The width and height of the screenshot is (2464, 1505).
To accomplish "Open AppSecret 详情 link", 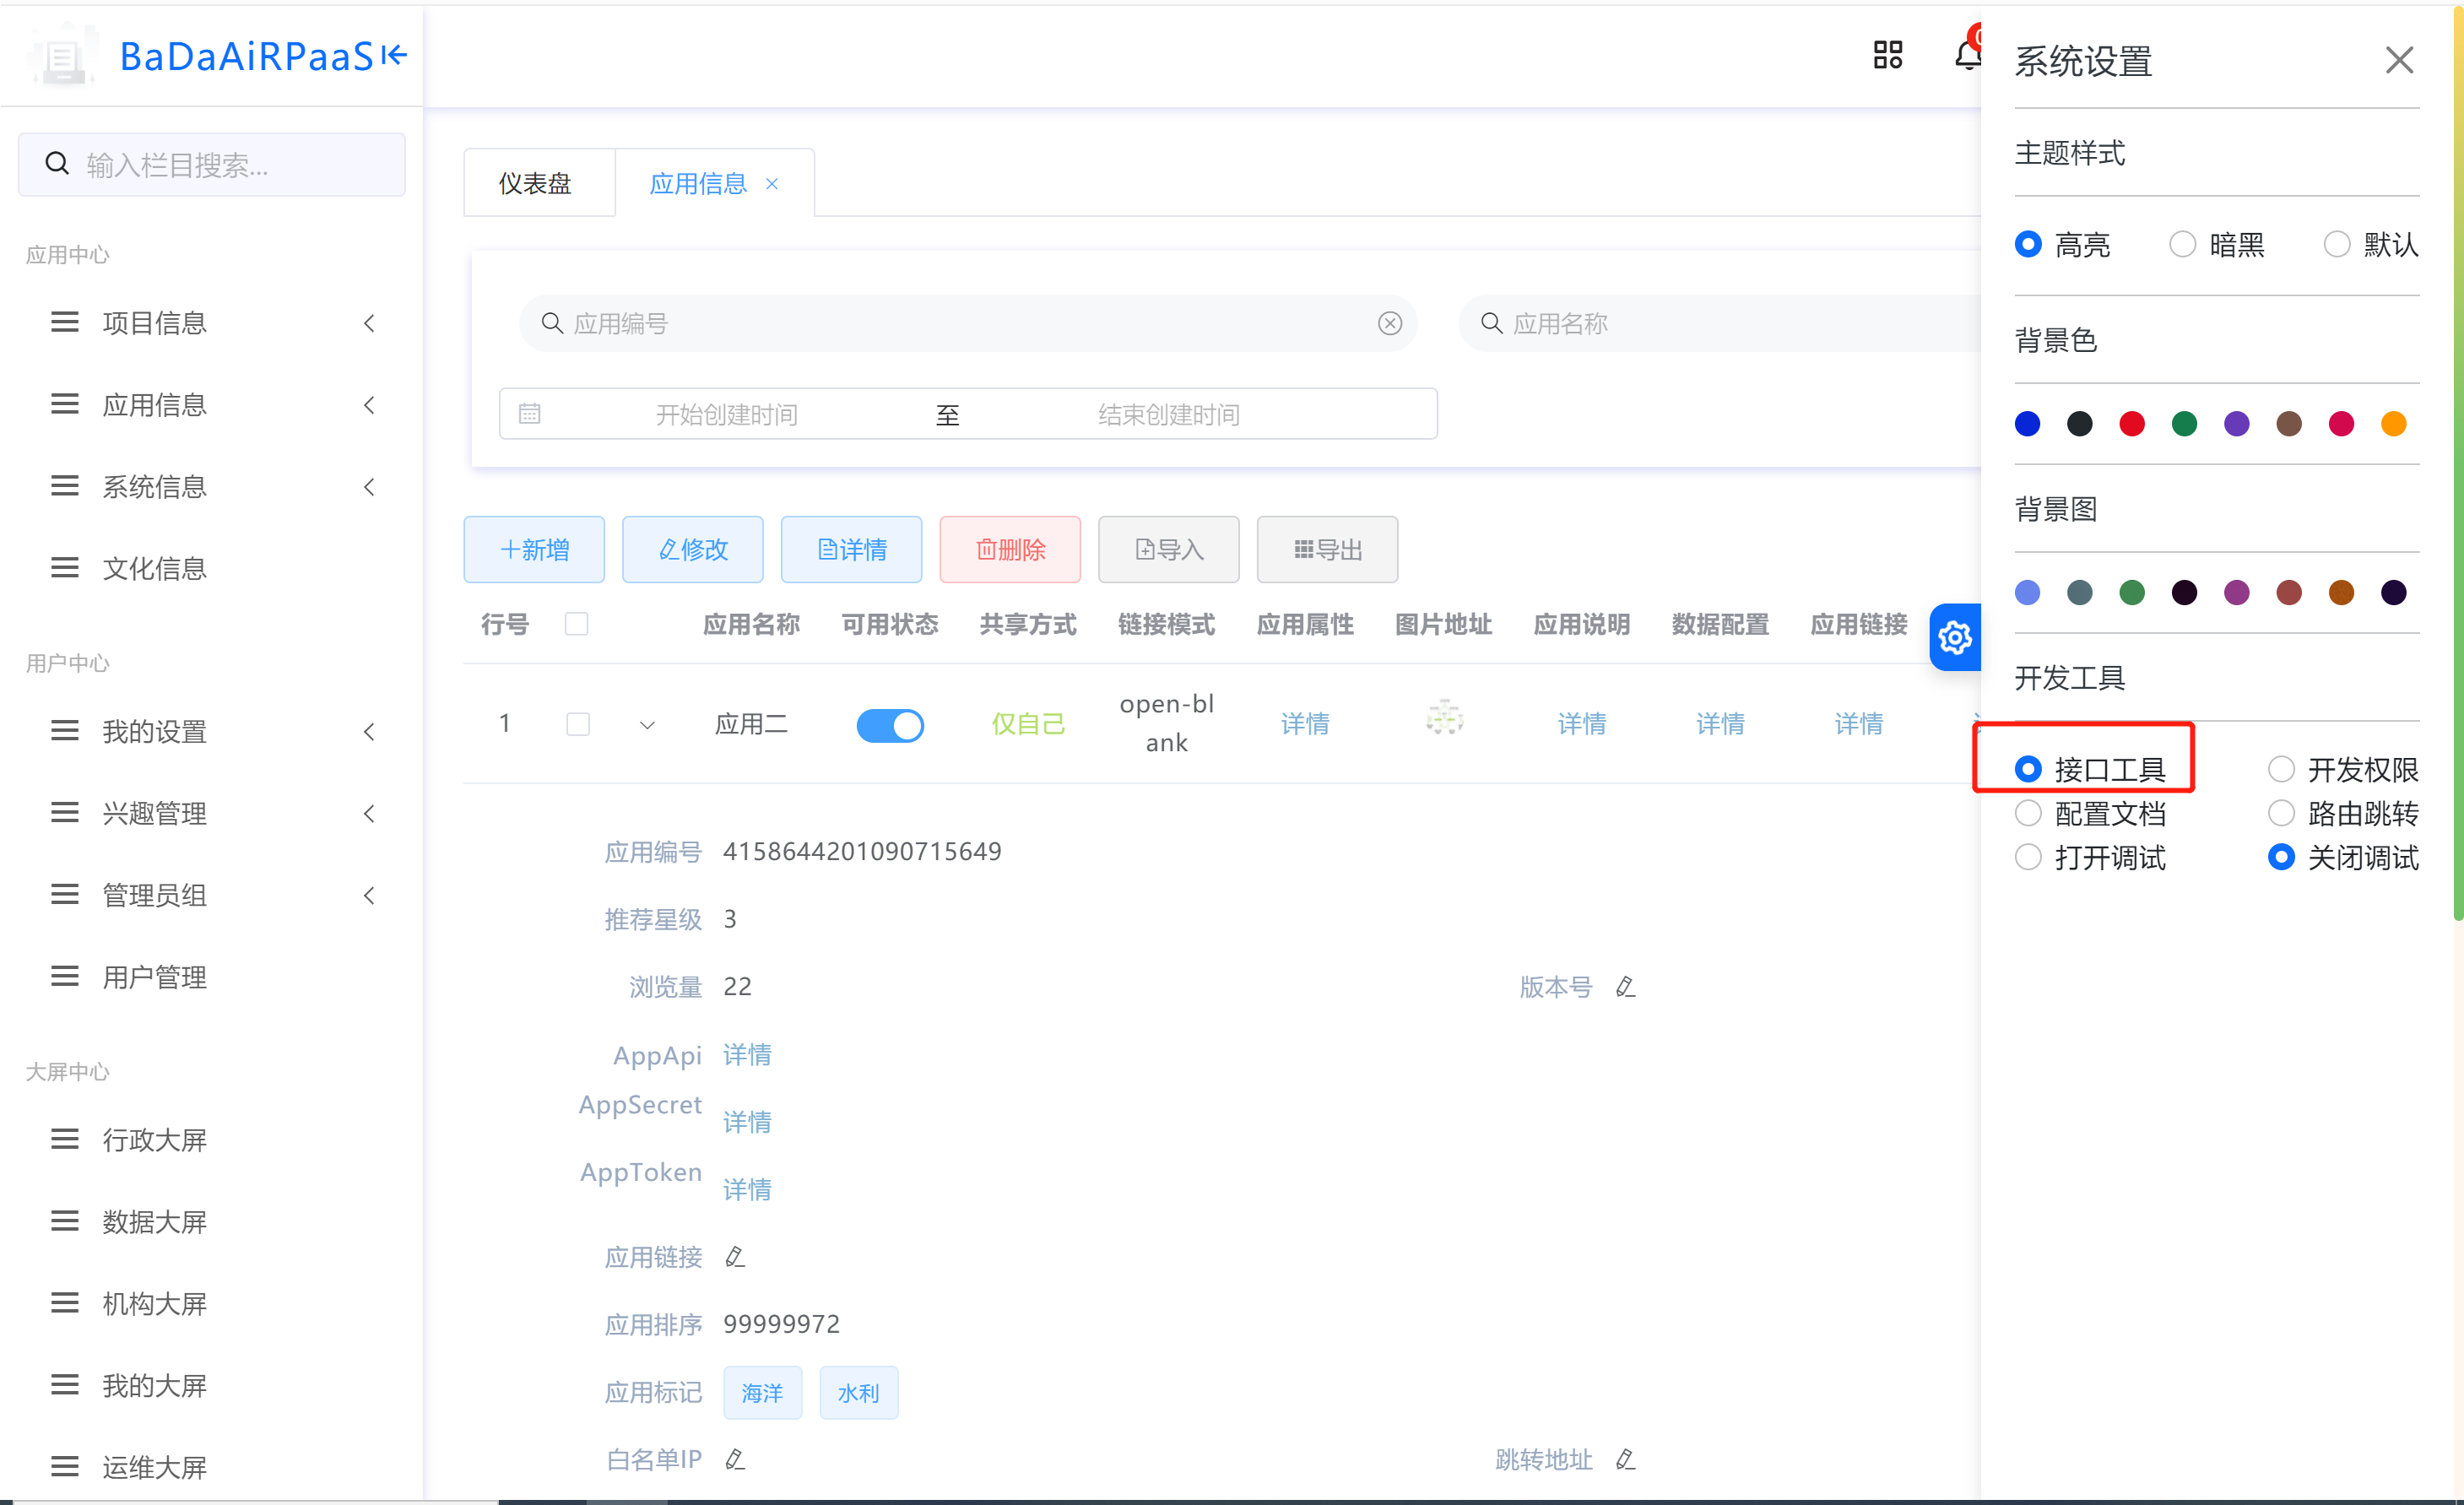I will 747,1122.
